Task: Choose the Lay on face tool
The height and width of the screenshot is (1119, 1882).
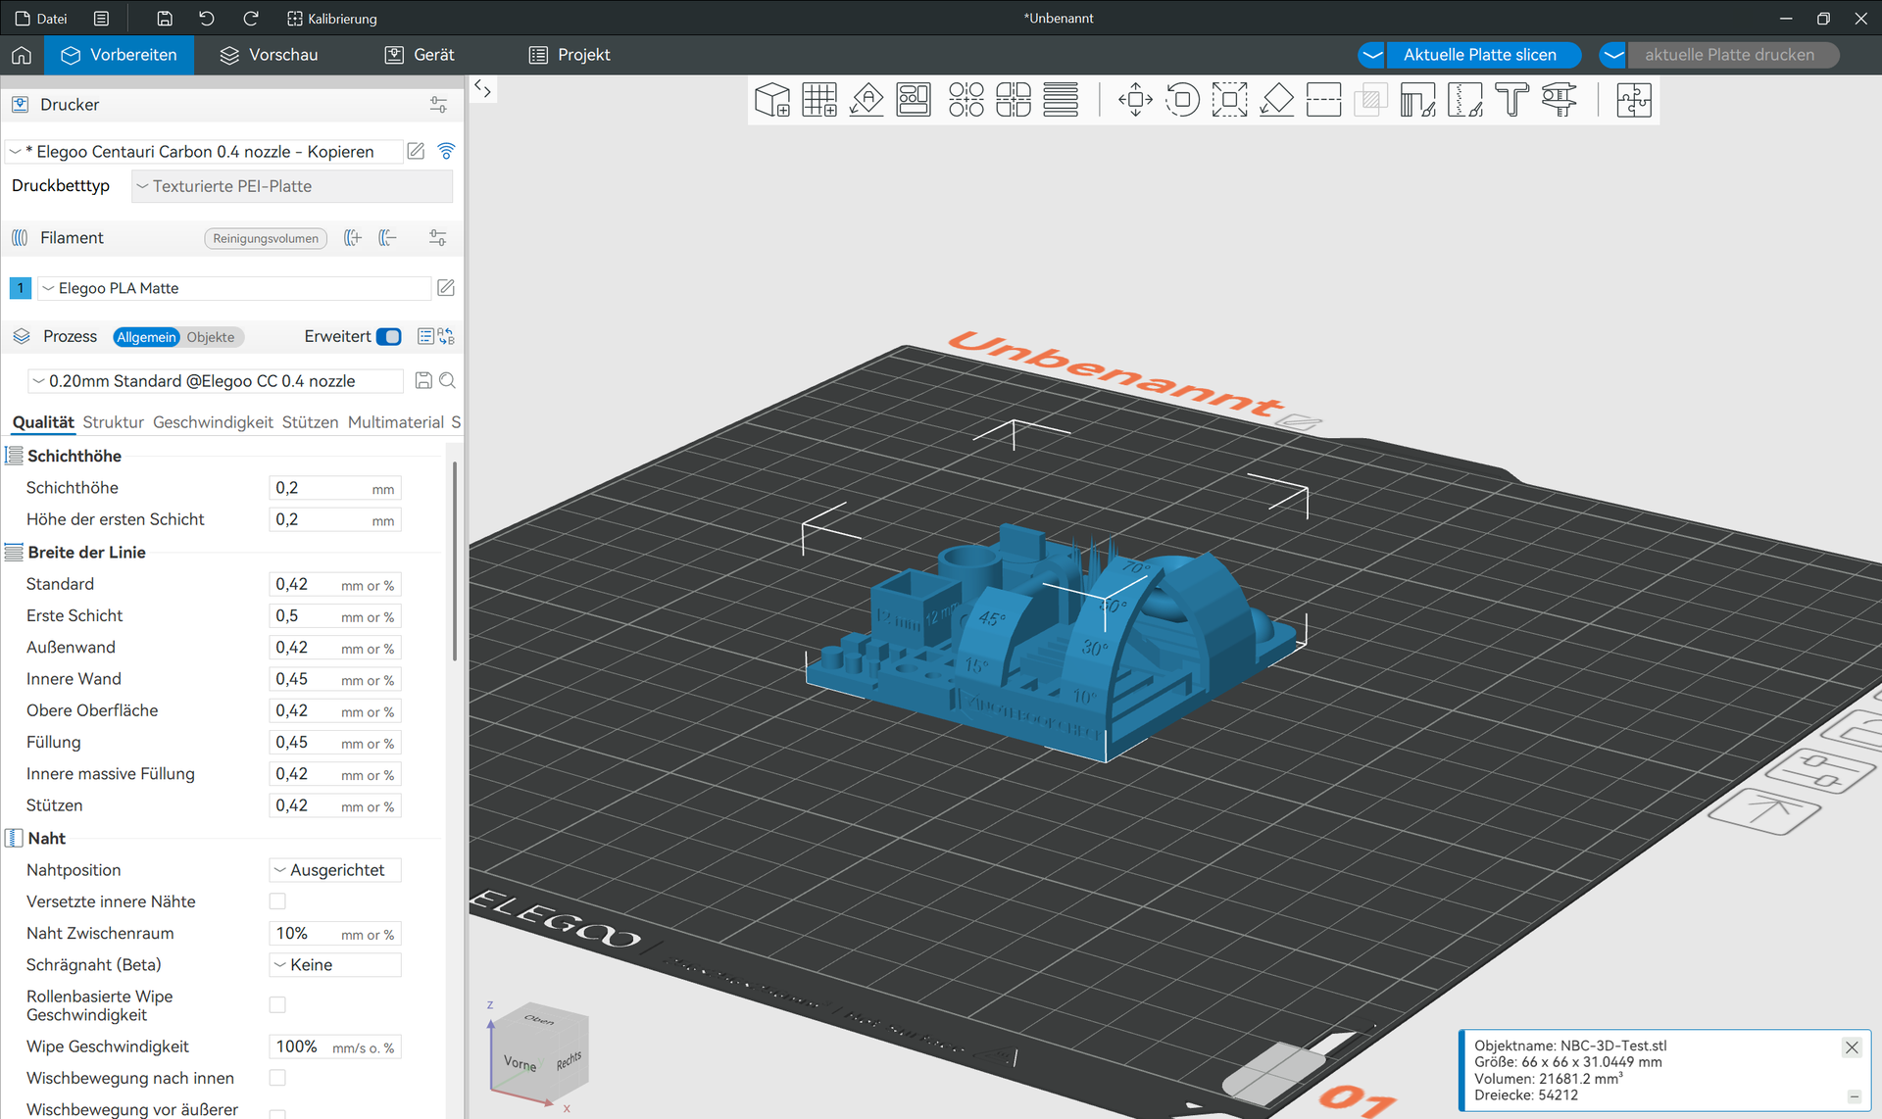Action: pyautogui.click(x=1276, y=100)
